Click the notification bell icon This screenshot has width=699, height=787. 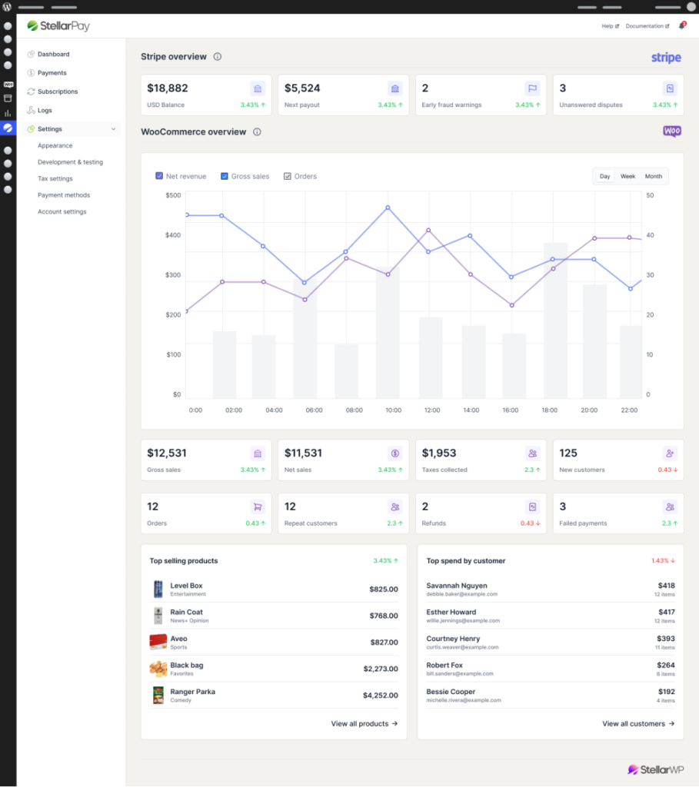pyautogui.click(x=681, y=26)
